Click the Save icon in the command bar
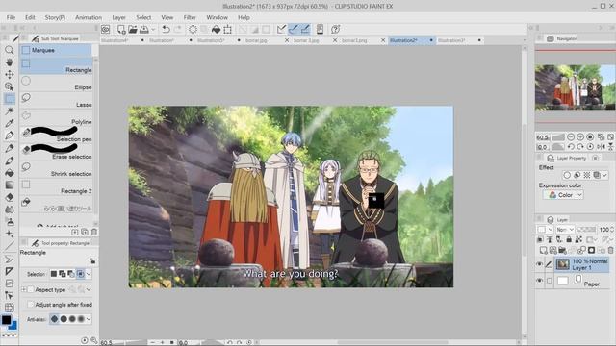Viewport: 616px width, 346px height. click(144, 30)
